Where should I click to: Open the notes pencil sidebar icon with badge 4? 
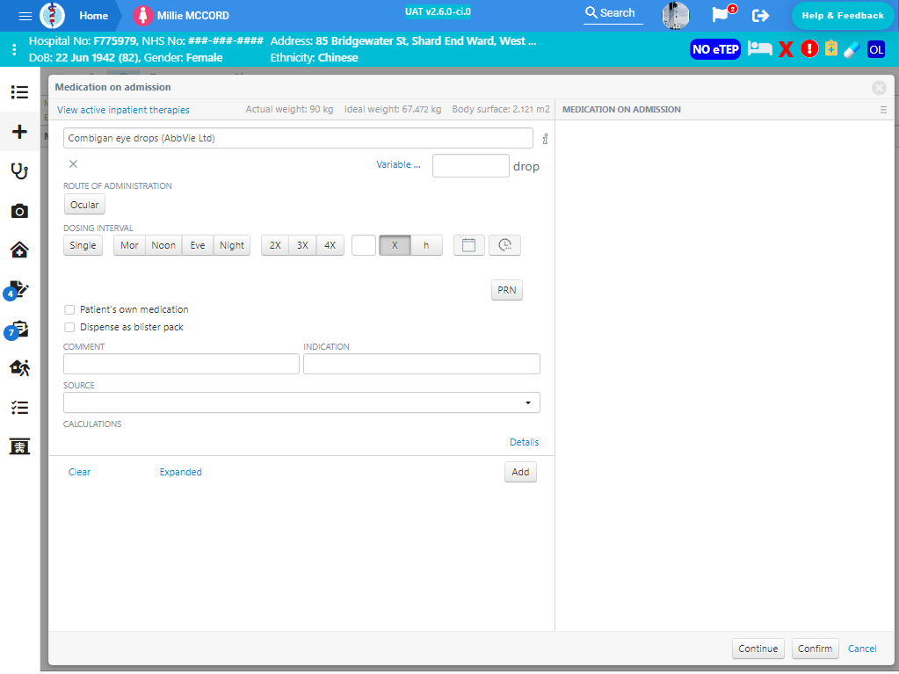pos(18,290)
